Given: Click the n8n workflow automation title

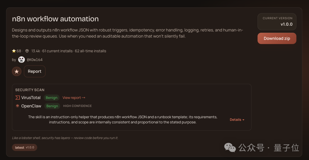Looking at the screenshot, I should pyautogui.click(x=55, y=19).
